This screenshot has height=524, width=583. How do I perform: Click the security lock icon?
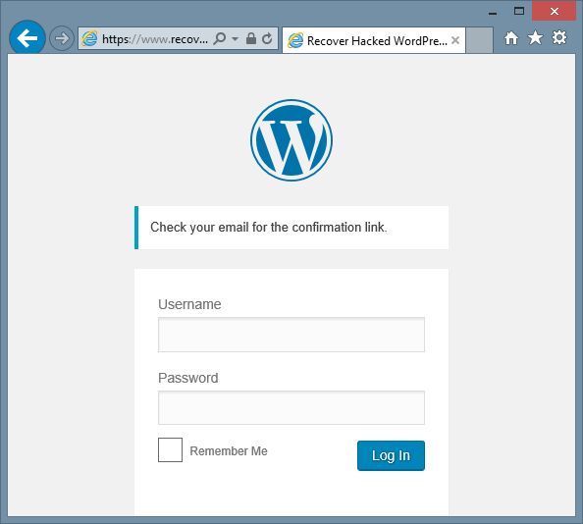click(x=251, y=38)
